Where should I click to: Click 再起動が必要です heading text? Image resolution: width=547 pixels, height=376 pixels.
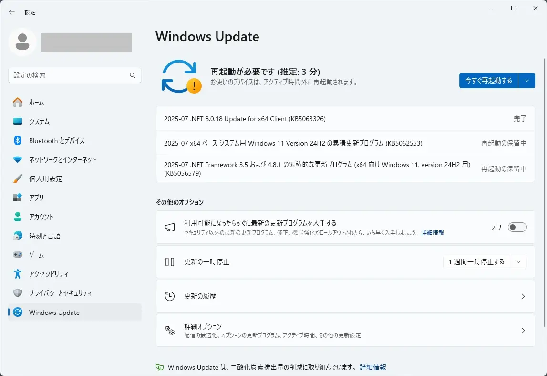click(265, 72)
